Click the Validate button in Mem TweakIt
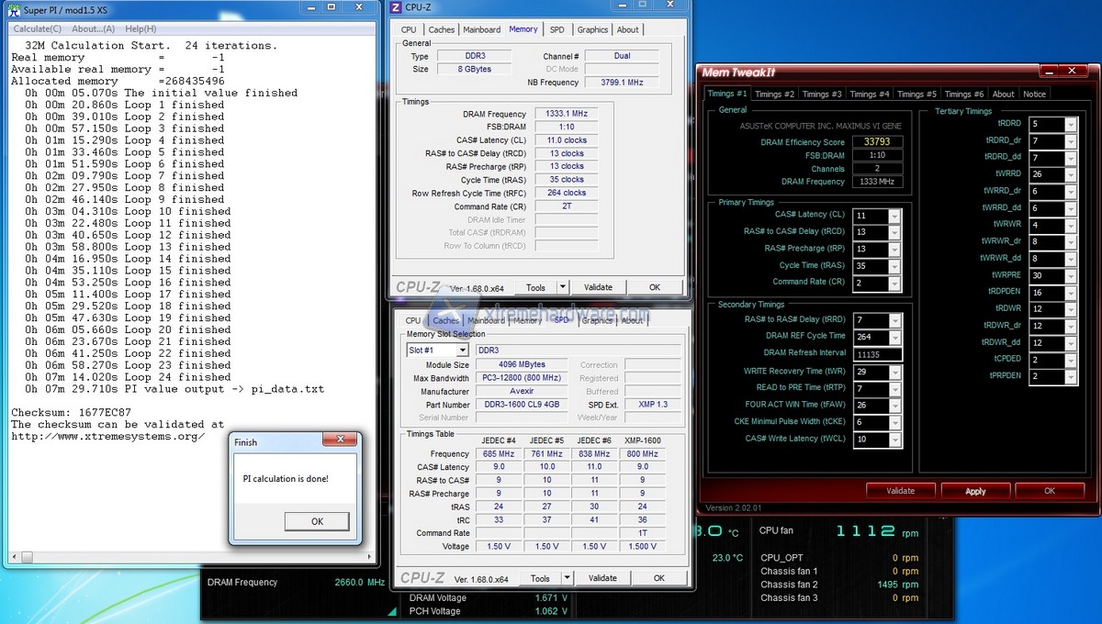1102x624 pixels. 900,491
